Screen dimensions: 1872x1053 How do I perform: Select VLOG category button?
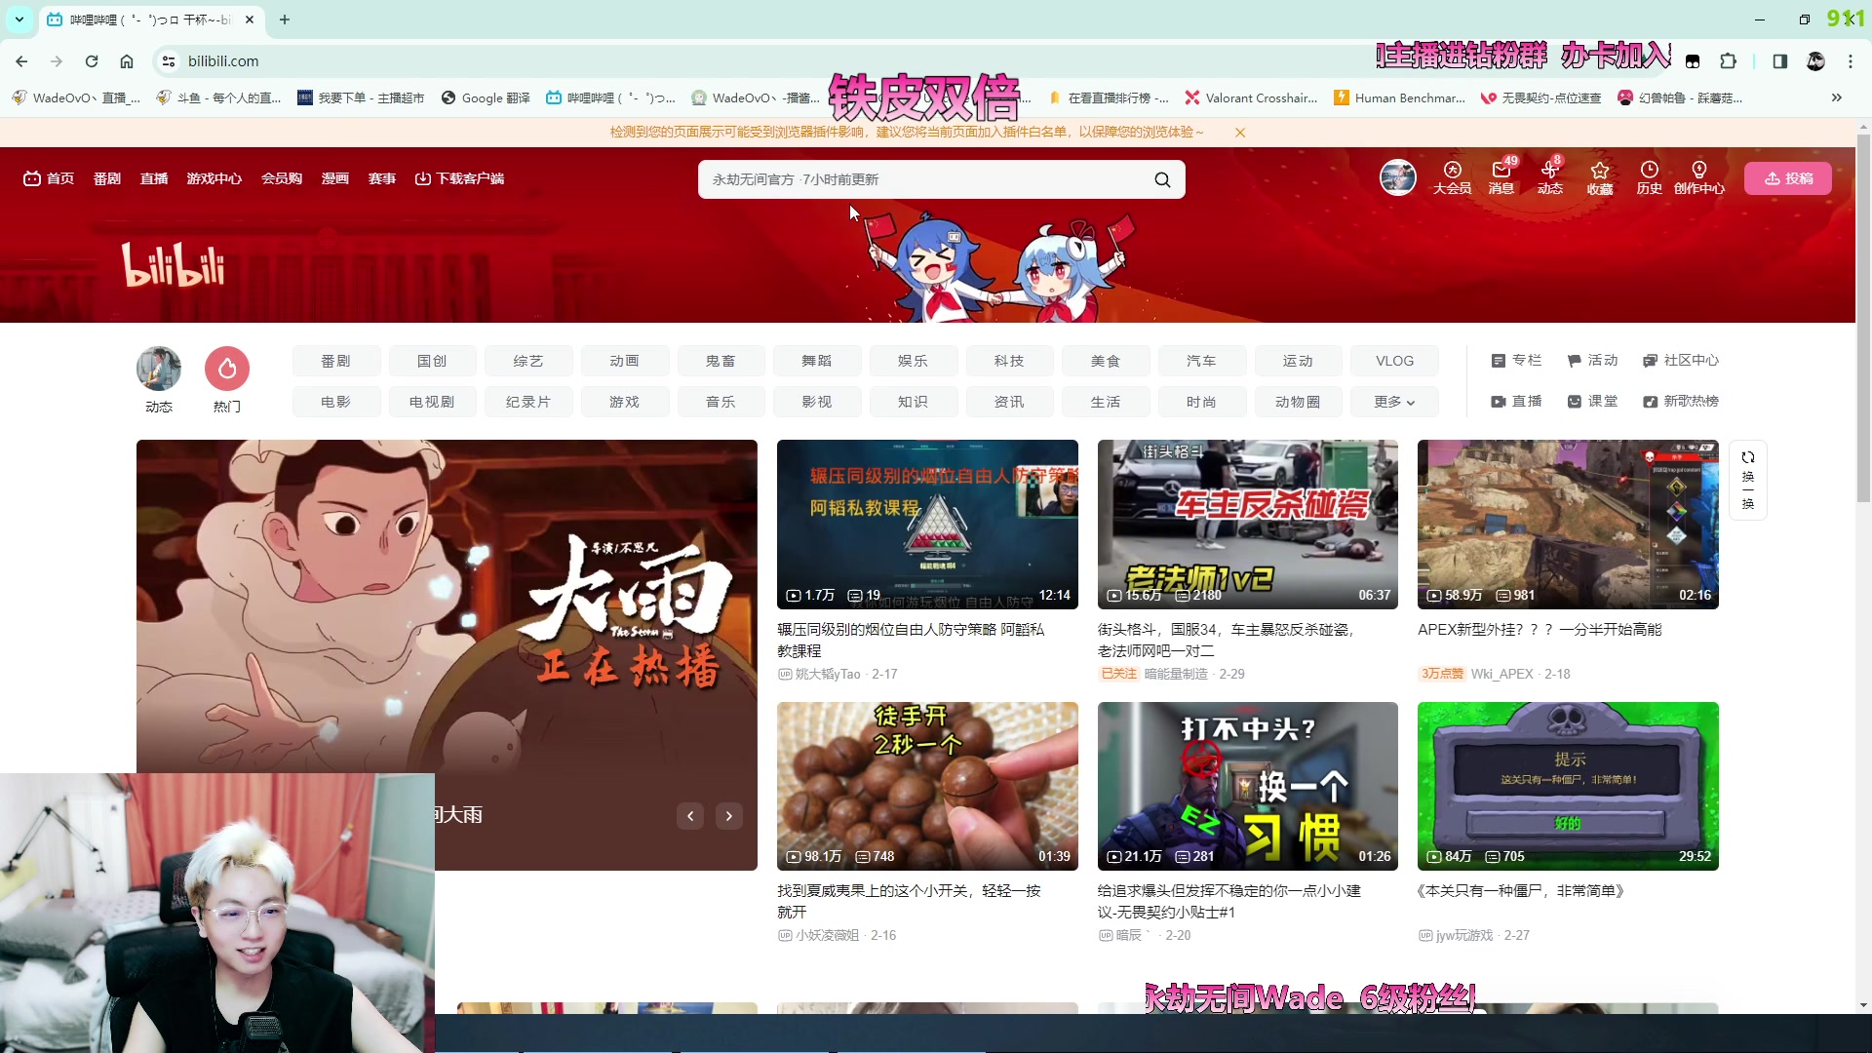click(1394, 361)
